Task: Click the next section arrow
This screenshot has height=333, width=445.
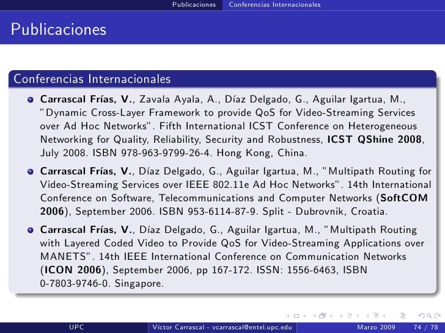Action: point(384,316)
